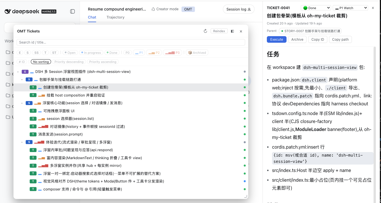Screen dimensions: 381x203
Task: Select 挂载 host composition 并重启验证 row
Action: [x=131, y=95]
